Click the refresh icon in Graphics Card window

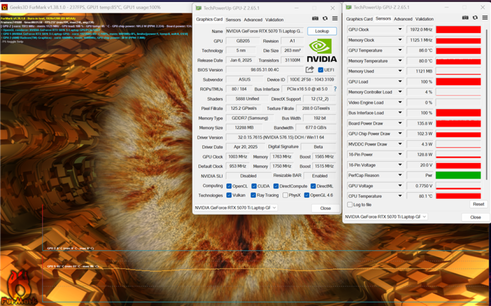[325, 19]
